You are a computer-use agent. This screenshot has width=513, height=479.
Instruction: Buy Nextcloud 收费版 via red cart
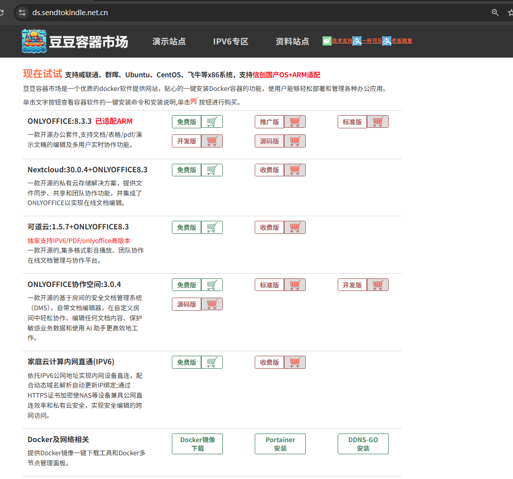click(295, 170)
